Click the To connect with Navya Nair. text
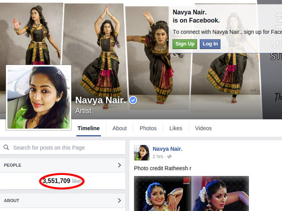This screenshot has width=282, height=211. tap(227, 32)
